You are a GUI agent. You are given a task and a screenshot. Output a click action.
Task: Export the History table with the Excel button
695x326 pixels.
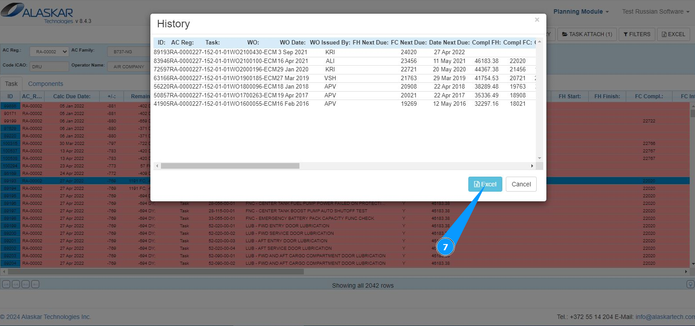point(485,184)
